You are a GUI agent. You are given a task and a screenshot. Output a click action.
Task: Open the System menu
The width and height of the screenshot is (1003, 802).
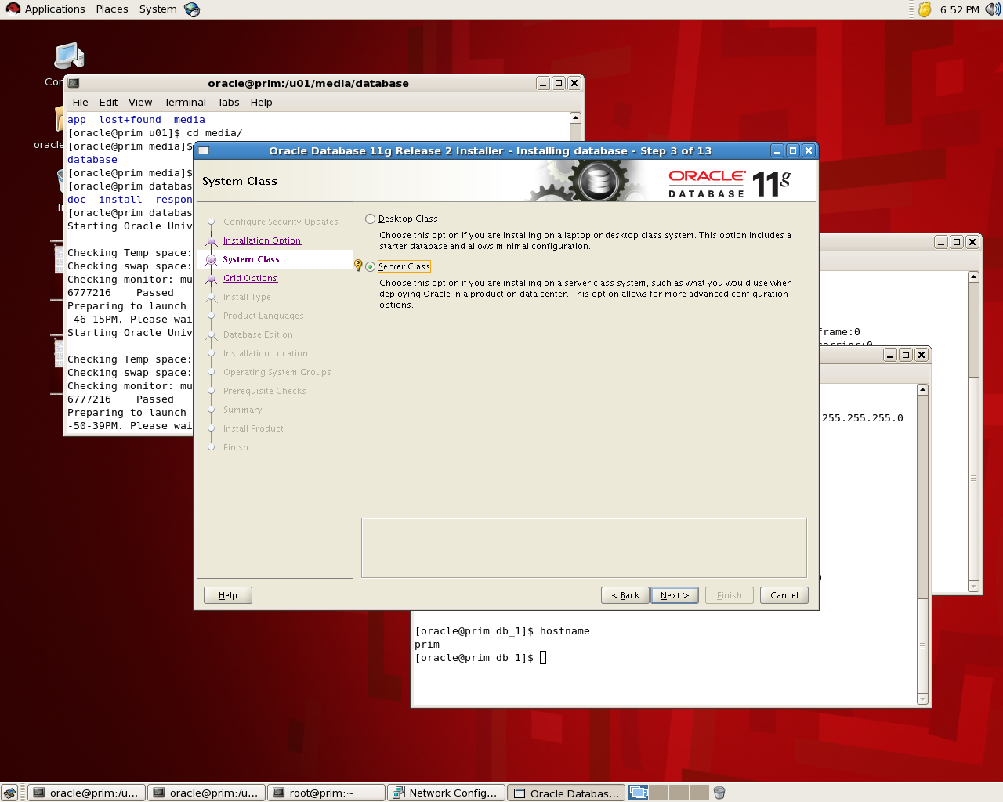point(158,9)
